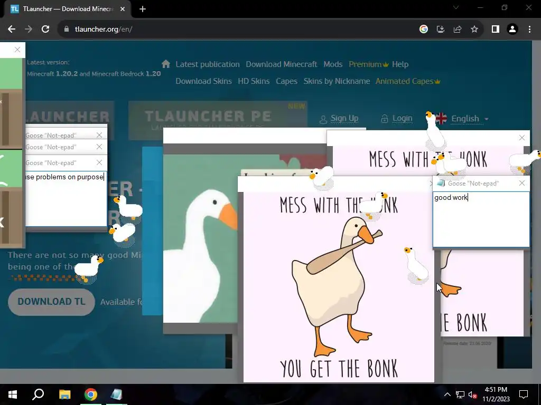Screen dimensions: 541x405
Task: Close the Goose Not-epad window with 'good work'
Action: tap(522, 183)
